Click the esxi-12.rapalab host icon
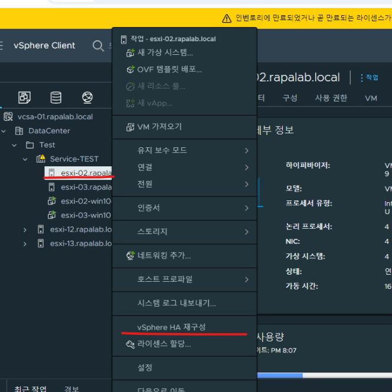 [x=41, y=229]
